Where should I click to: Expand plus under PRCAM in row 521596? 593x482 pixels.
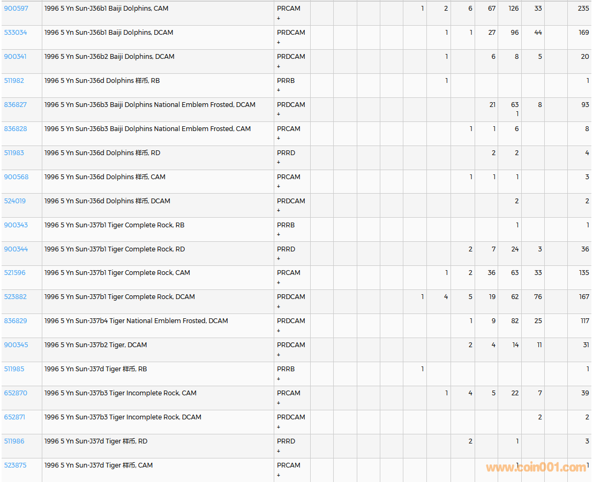[279, 282]
